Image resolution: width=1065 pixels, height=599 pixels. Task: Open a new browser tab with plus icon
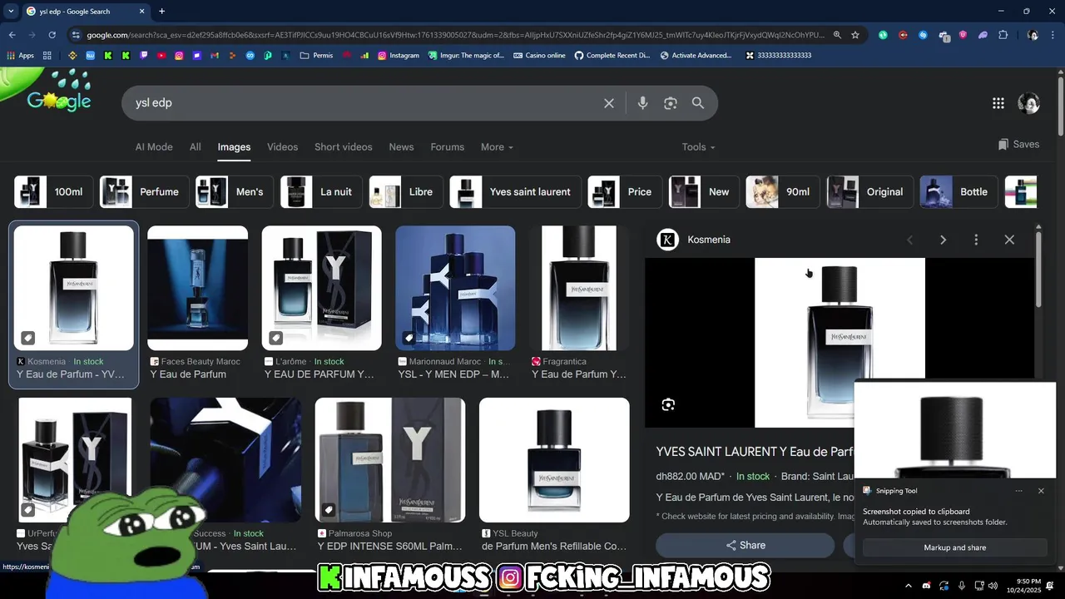coord(161,11)
